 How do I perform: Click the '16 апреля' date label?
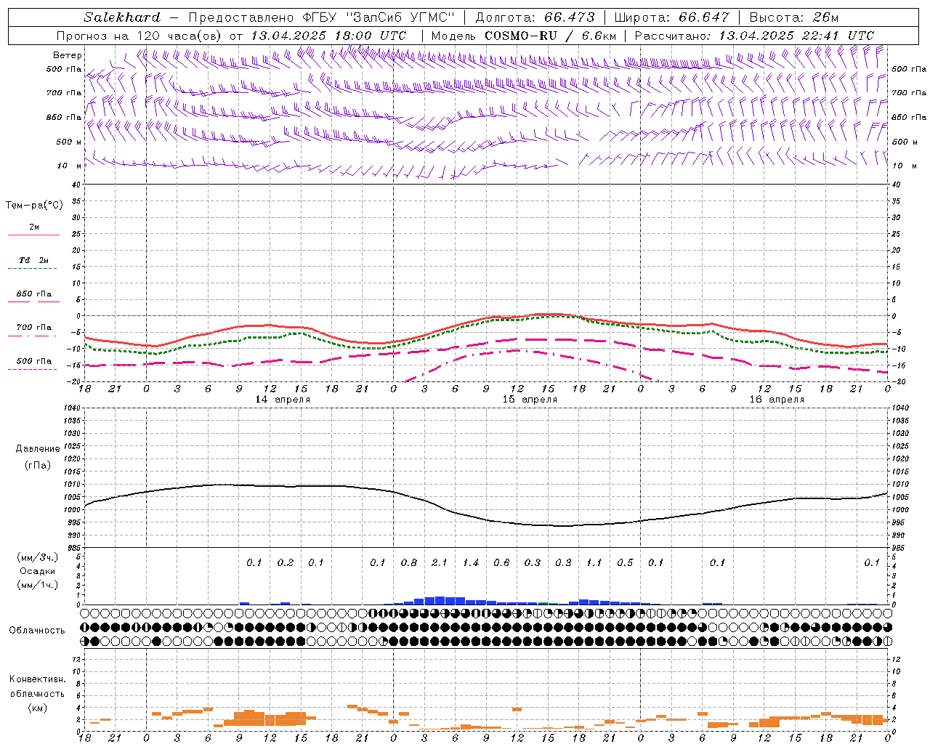click(777, 400)
